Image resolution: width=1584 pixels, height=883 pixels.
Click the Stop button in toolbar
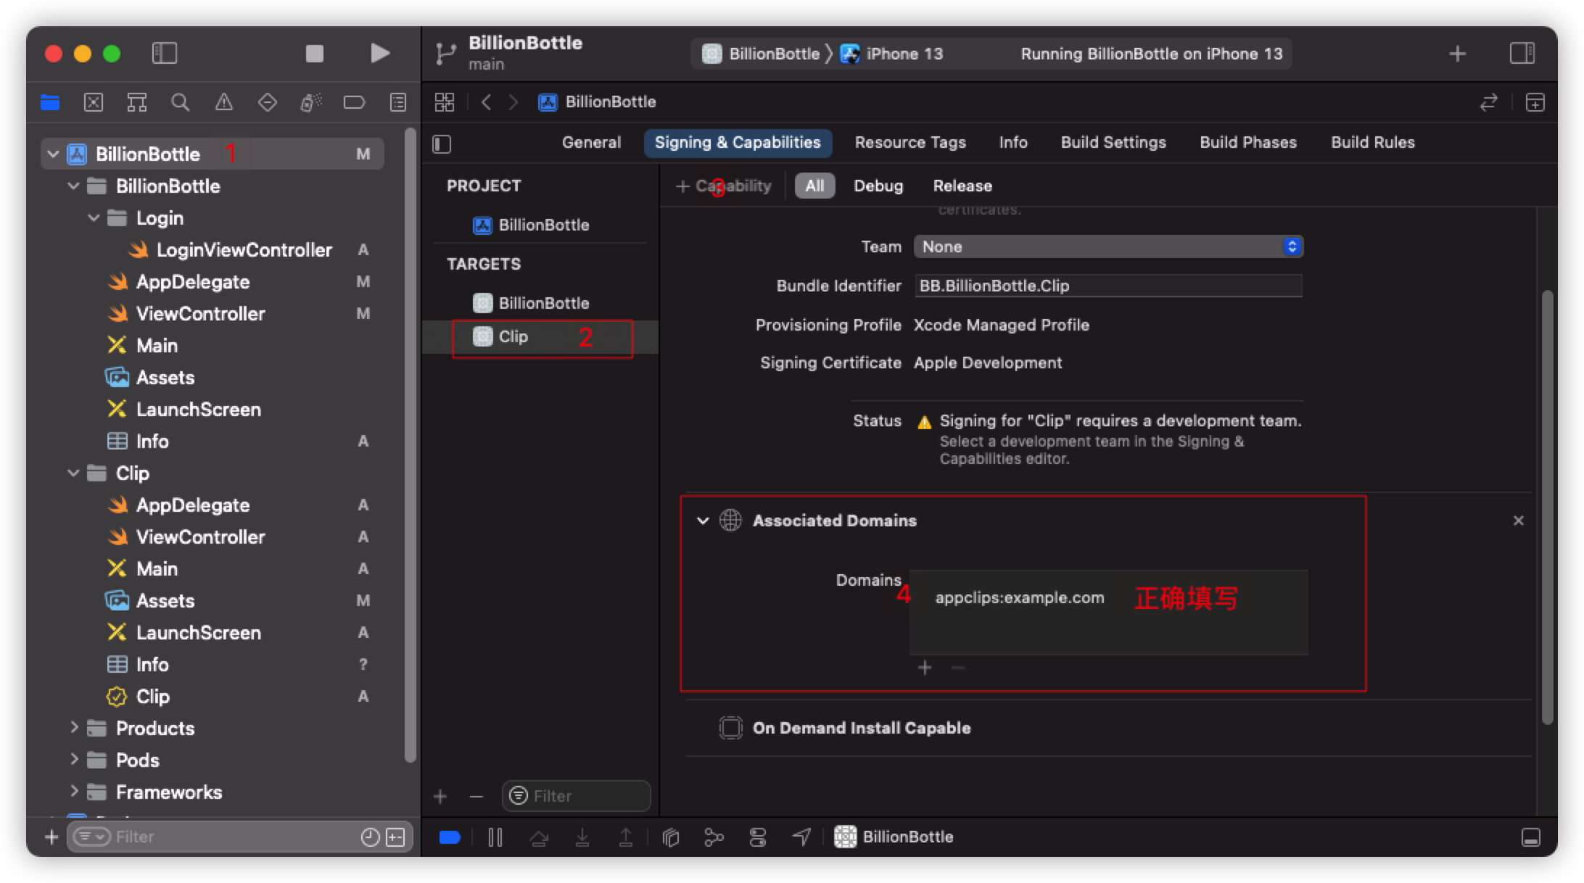pyautogui.click(x=314, y=54)
